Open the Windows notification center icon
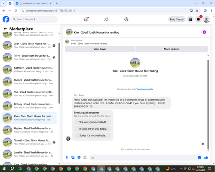This screenshot has width=215, height=172. 209,169
